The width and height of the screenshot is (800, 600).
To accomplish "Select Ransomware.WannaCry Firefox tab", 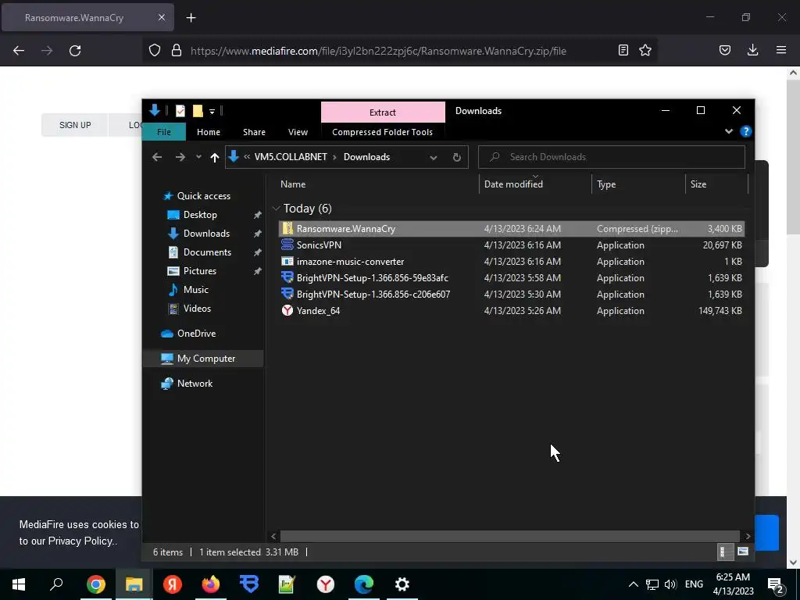I will click(x=74, y=18).
